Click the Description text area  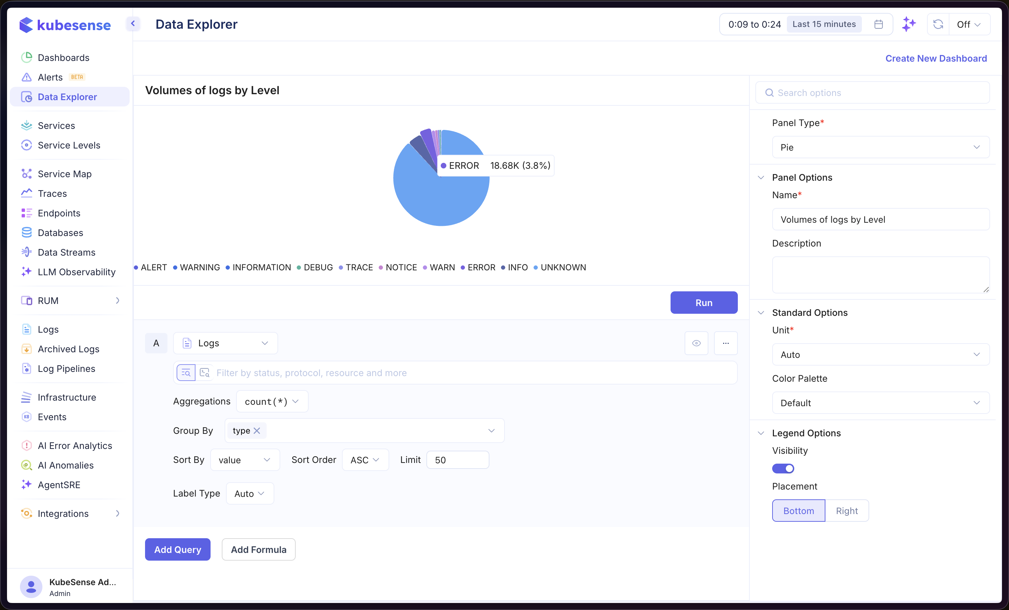coord(881,275)
